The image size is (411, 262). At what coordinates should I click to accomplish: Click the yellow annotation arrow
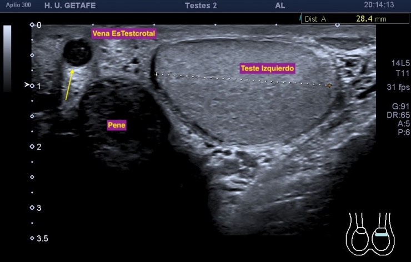69,84
